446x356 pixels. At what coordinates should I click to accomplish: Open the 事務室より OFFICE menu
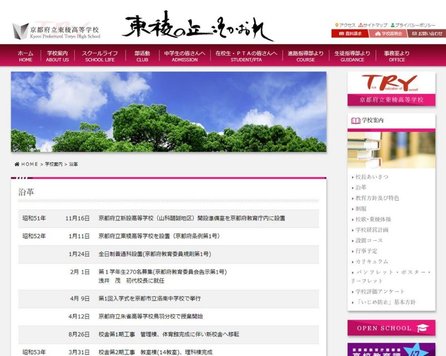[397, 56]
